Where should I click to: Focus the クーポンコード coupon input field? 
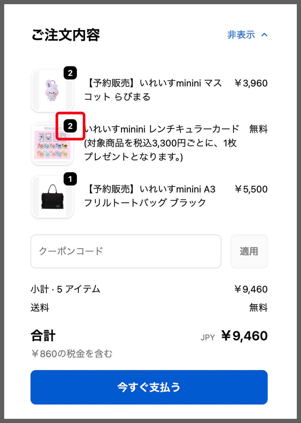[126, 251]
